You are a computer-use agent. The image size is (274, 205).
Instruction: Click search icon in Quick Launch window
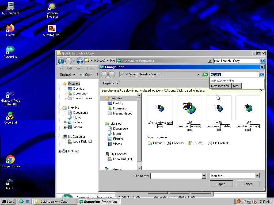click(263, 61)
